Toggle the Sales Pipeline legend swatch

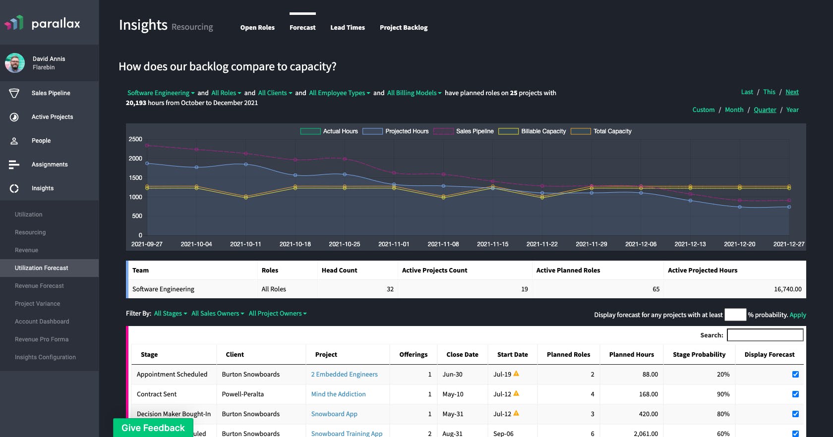click(x=443, y=131)
